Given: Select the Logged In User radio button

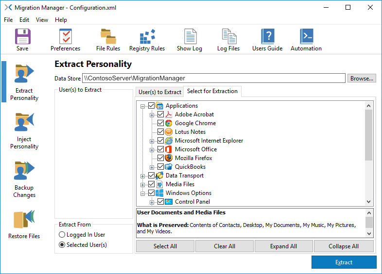Looking at the screenshot, I should (62, 235).
